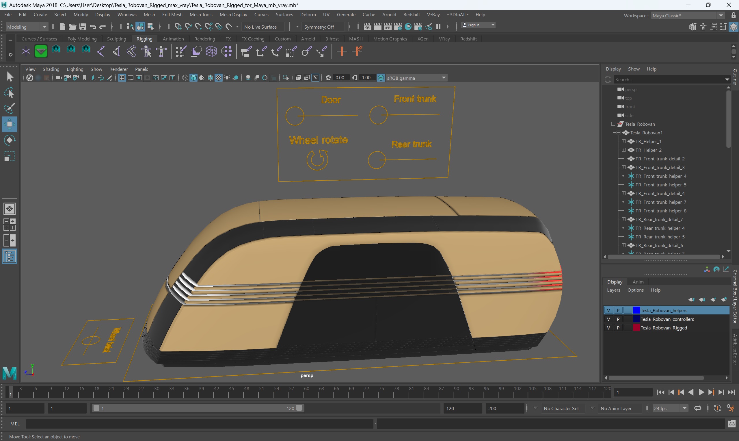The image size is (739, 441).
Task: Collapse the Tesla_Robovan node in the Outliner
Action: click(613, 124)
